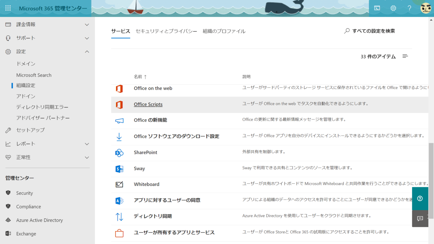Image resolution: width=434 pixels, height=244 pixels.
Task: Open the Office Scripts settings link
Action: coord(148,104)
